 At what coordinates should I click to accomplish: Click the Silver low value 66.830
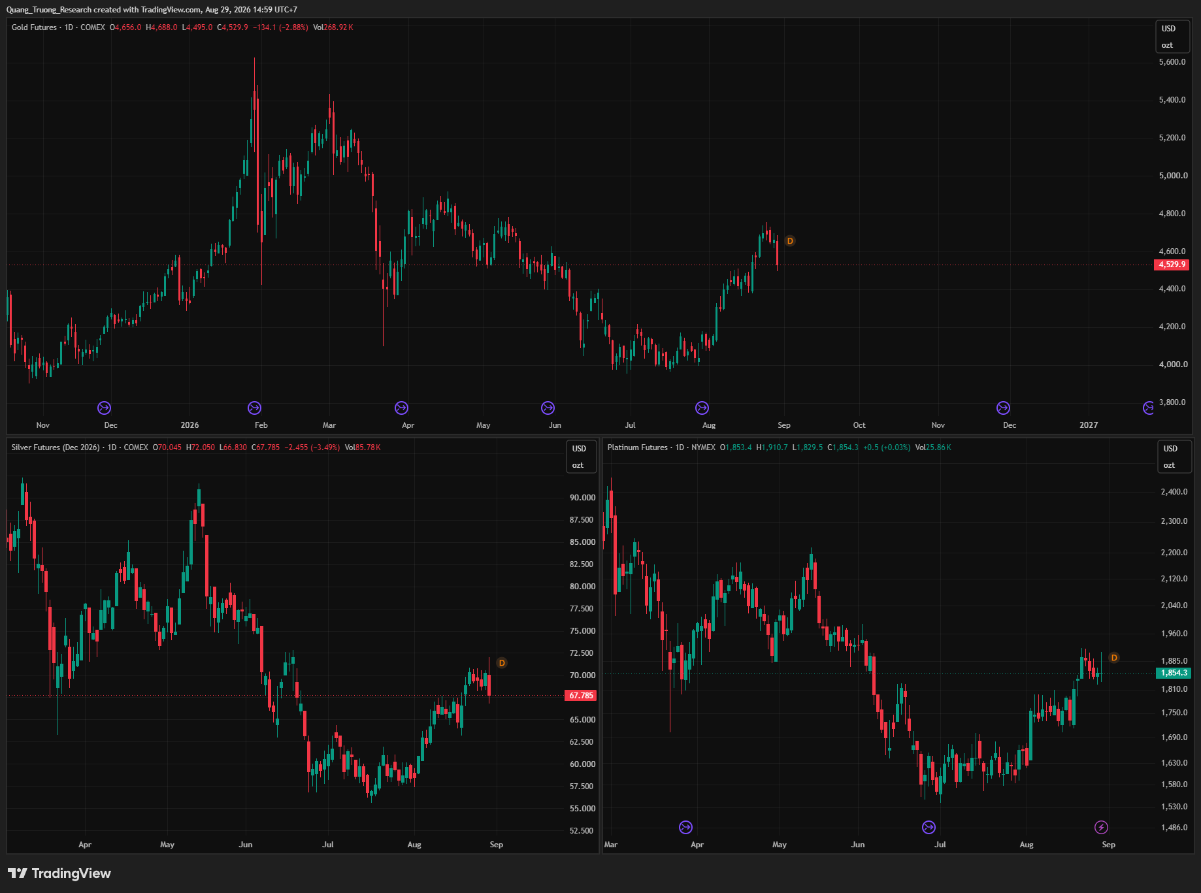click(x=235, y=447)
